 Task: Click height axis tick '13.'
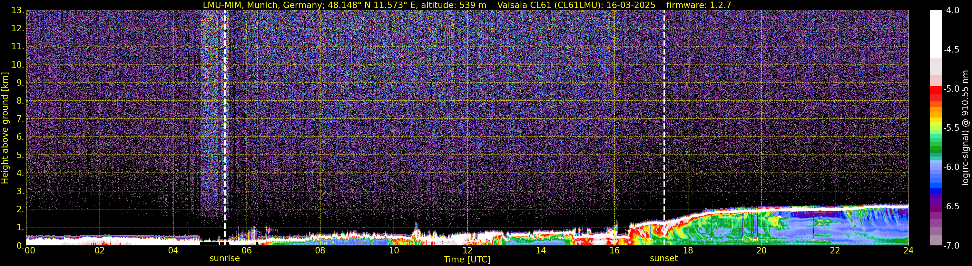click(18, 11)
